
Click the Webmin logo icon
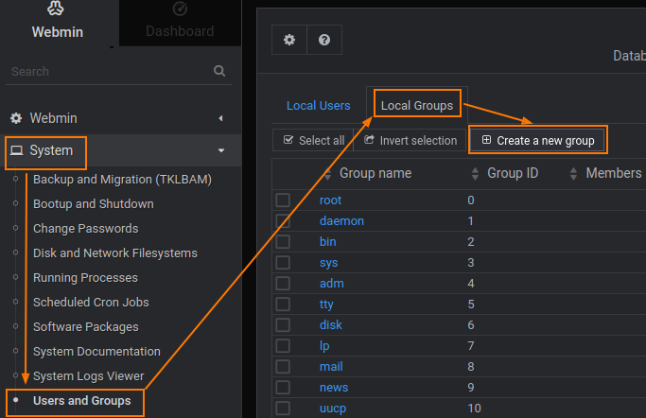pos(57,9)
